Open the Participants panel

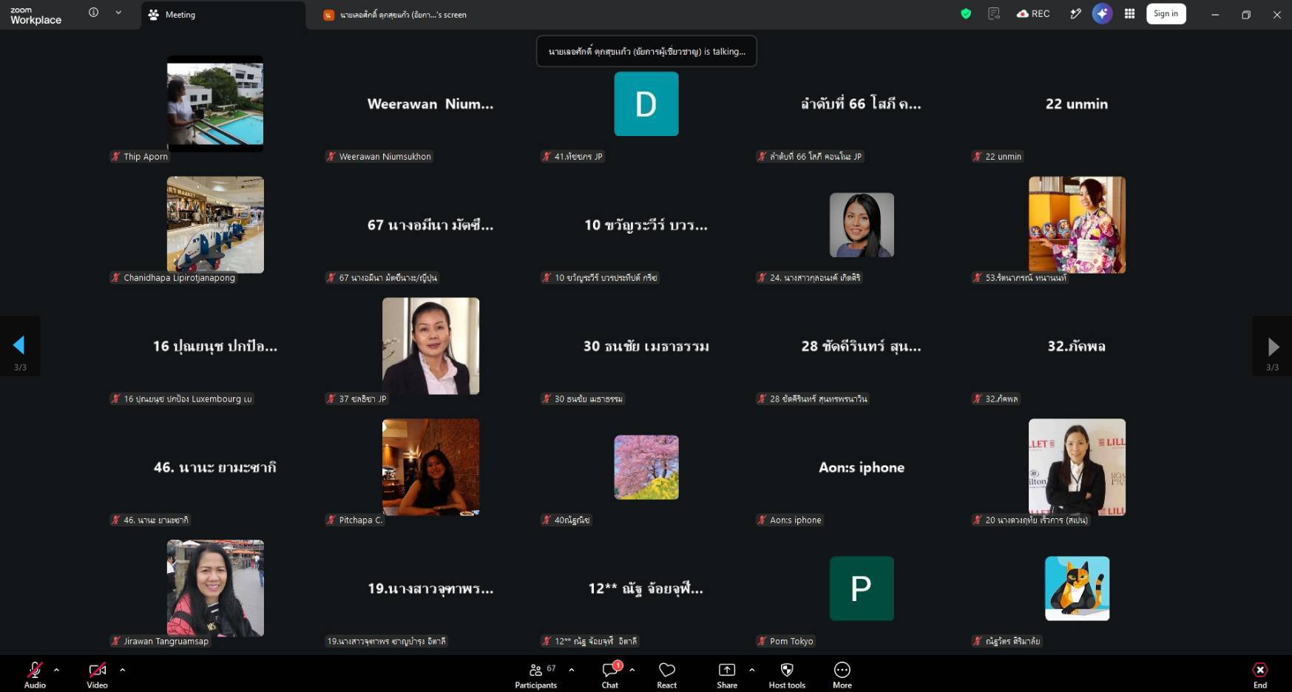536,675
